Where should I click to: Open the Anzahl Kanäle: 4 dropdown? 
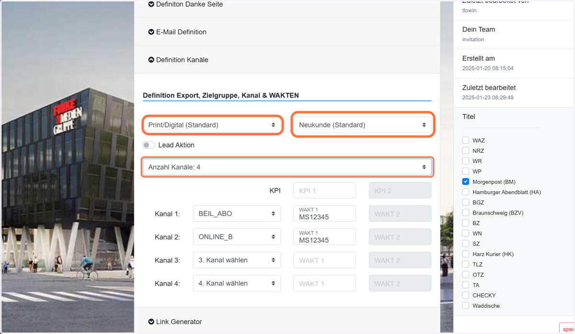[x=287, y=167]
